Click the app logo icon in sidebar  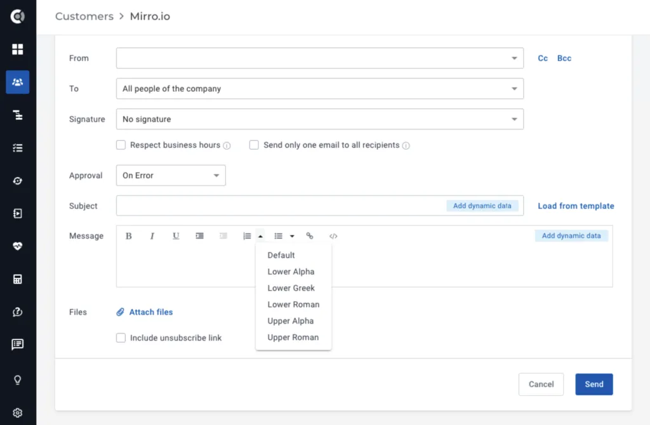point(17,16)
